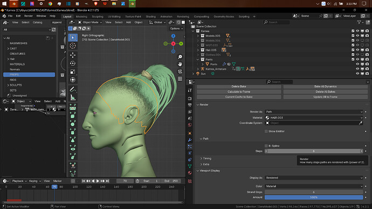The width and height of the screenshot is (372, 209).
Task: Enable the B-Spline checkbox
Action: pos(266,146)
